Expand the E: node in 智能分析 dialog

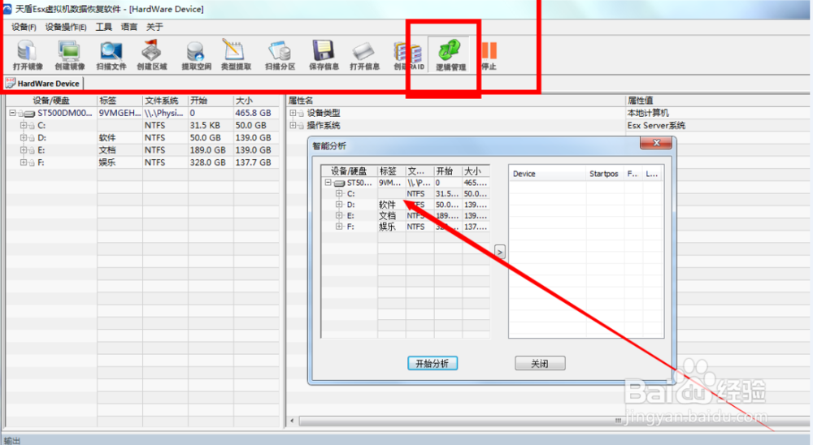click(339, 215)
